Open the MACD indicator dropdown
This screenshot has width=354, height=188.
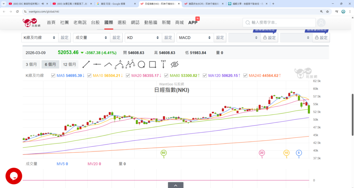(195, 38)
